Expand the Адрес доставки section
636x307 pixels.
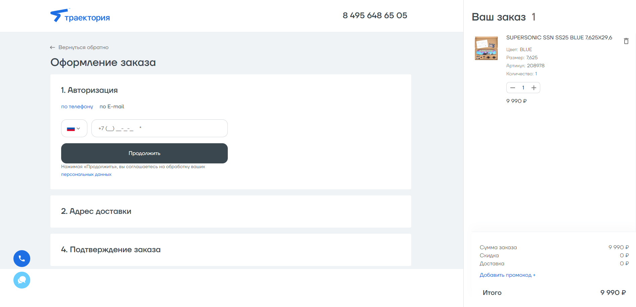tap(96, 212)
